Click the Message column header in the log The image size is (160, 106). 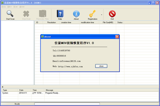pos(101,90)
